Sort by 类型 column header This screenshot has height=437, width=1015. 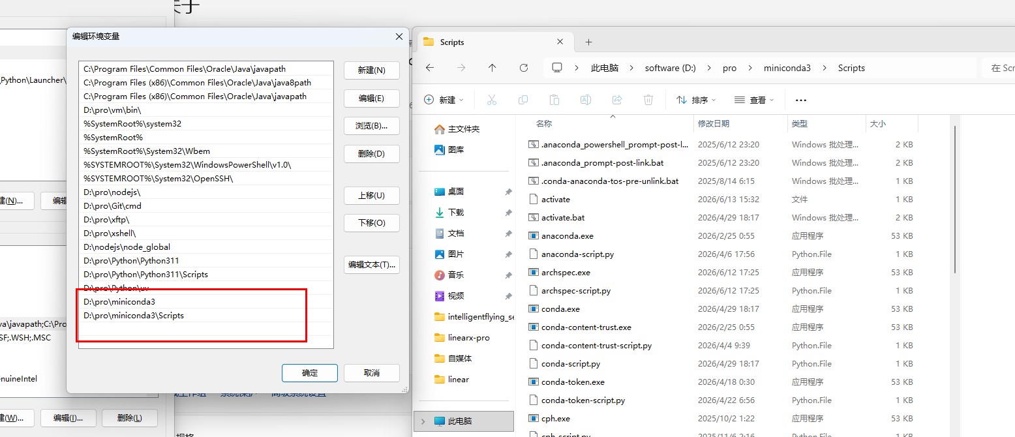[799, 123]
